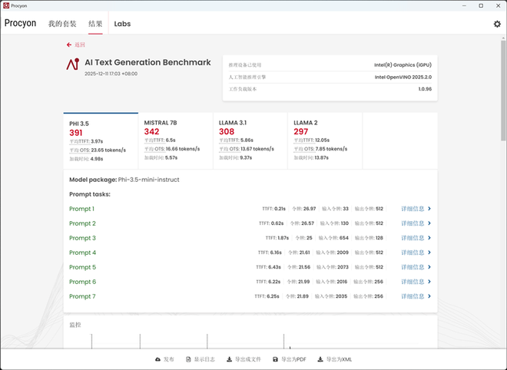Open the Labs tab
This screenshot has width=507, height=370.
click(x=122, y=24)
